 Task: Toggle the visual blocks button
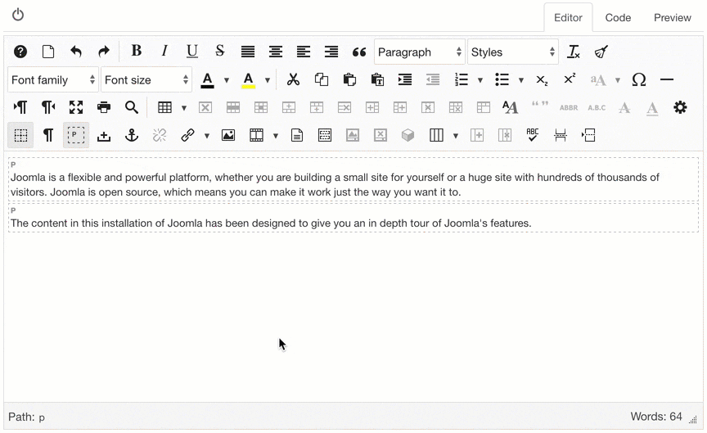[x=76, y=135]
